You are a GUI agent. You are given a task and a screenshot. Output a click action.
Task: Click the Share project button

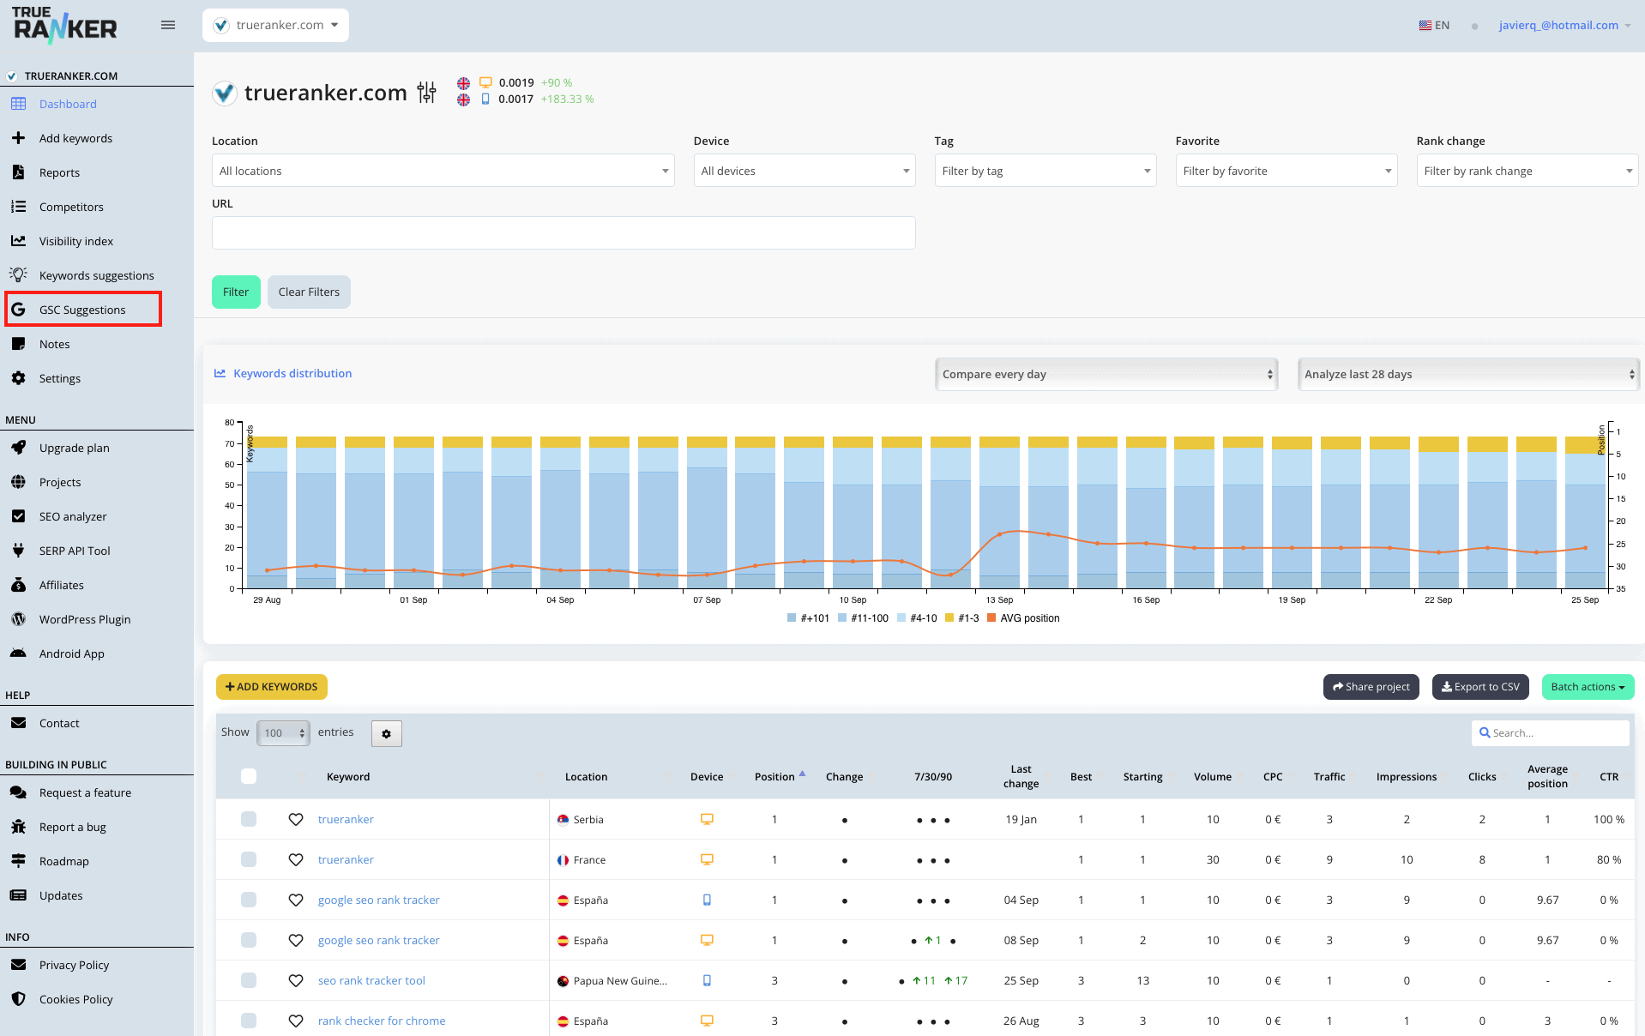[x=1371, y=687]
